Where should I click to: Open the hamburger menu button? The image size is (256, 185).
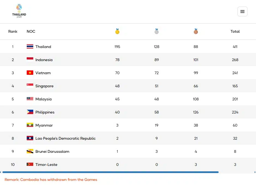242,11
